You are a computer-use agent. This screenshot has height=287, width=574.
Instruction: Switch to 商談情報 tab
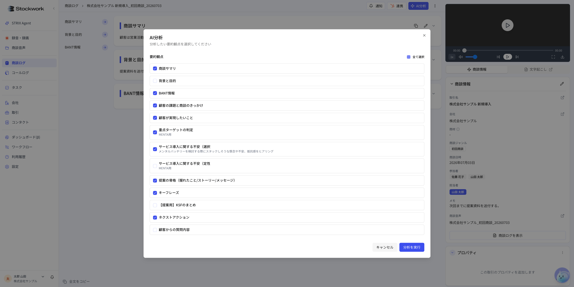coord(477,69)
